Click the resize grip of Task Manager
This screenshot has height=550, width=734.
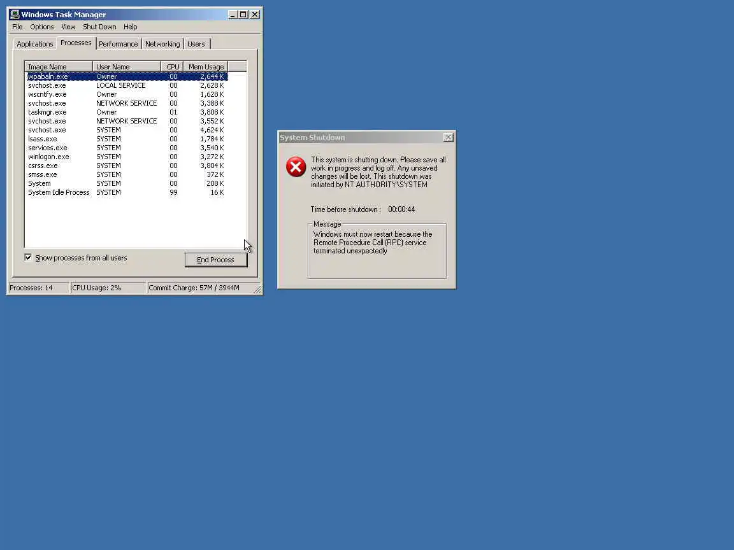(257, 290)
